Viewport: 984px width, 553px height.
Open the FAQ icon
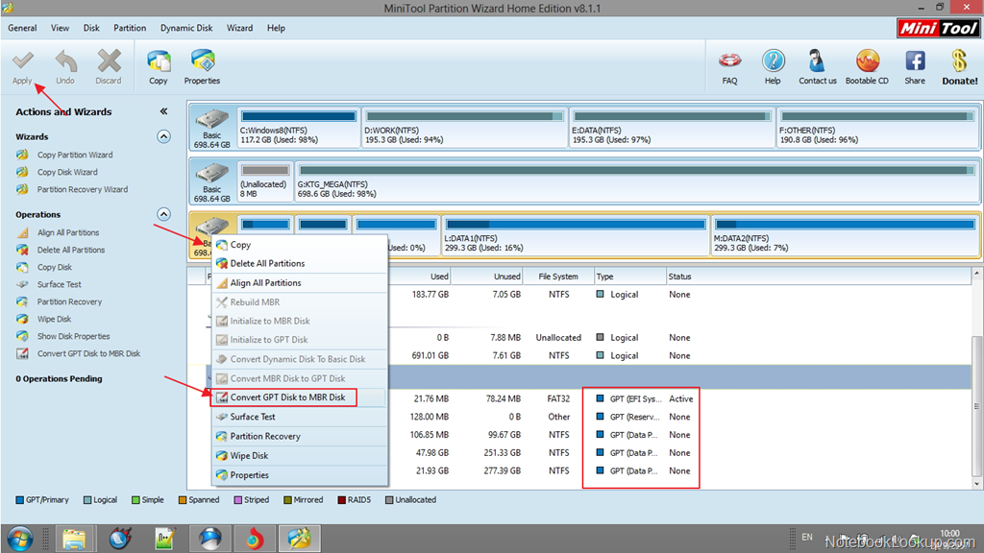pyautogui.click(x=729, y=65)
